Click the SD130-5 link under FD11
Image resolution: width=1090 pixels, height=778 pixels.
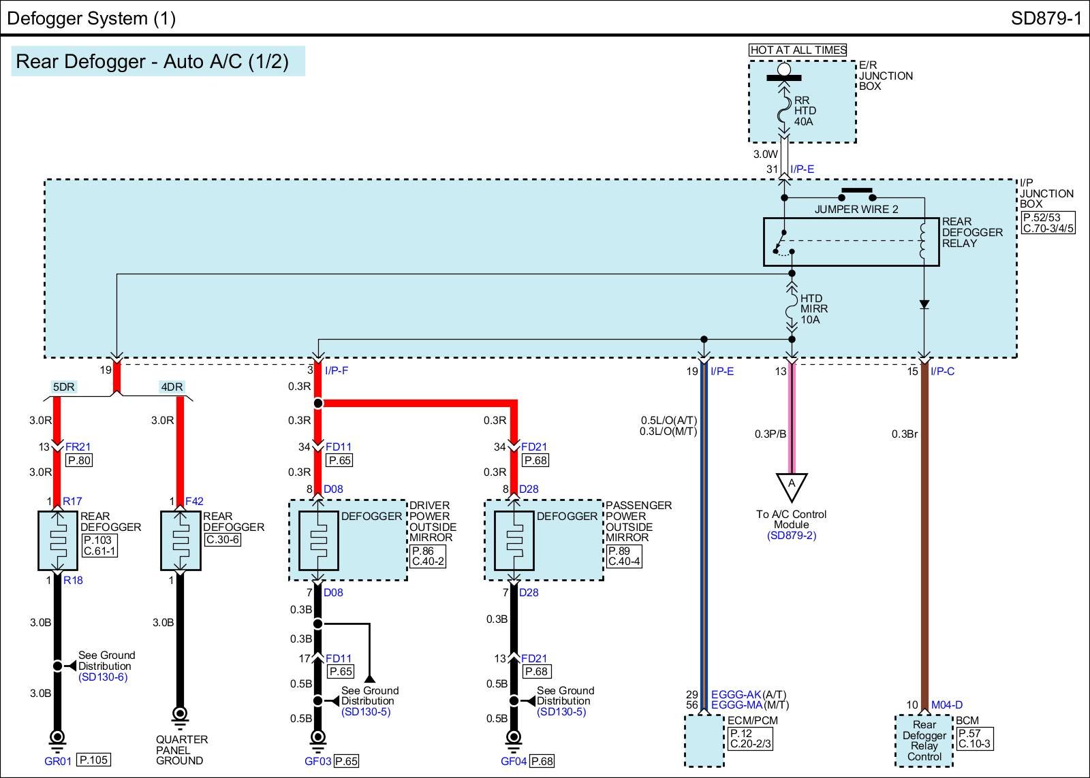tap(366, 712)
